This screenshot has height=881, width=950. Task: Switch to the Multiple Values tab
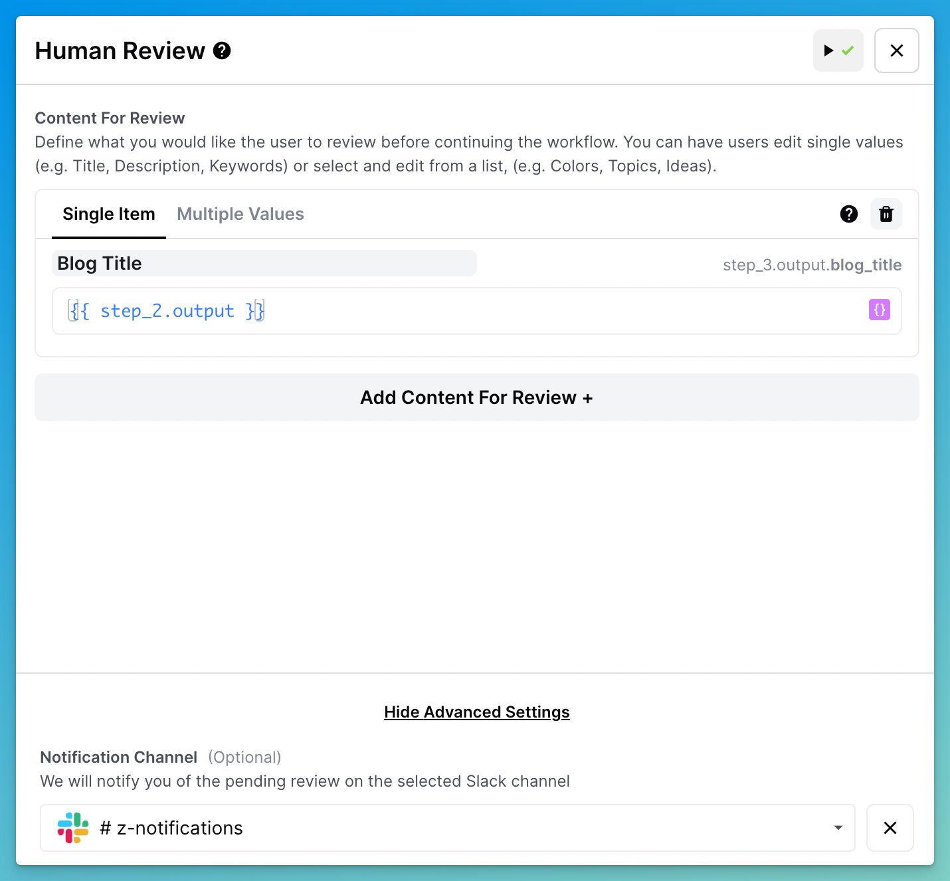click(240, 214)
